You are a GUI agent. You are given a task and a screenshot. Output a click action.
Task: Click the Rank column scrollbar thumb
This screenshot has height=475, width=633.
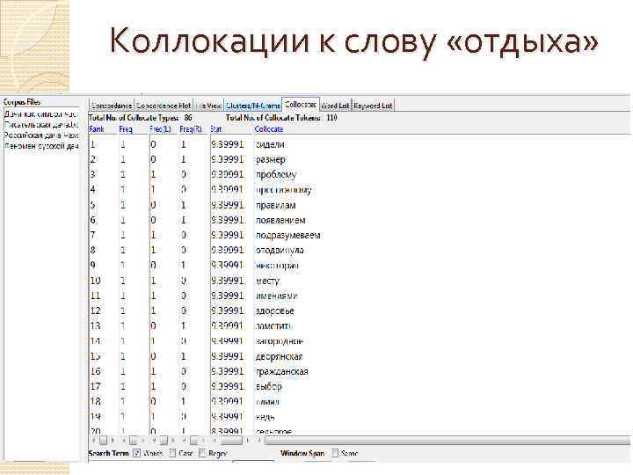click(104, 441)
